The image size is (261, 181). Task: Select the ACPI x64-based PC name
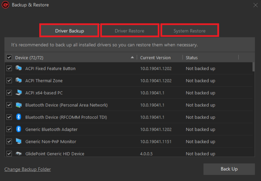pyautogui.click(x=44, y=93)
